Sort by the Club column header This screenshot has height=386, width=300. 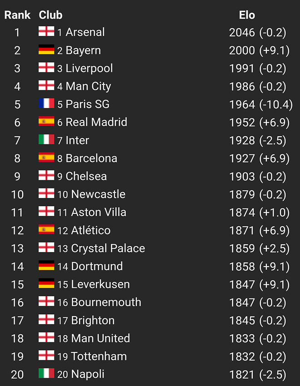coord(50,15)
